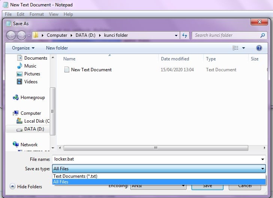The width and height of the screenshot is (273, 198).
Task: Click the recent locations arrow beside Forward
Action: click(x=29, y=35)
